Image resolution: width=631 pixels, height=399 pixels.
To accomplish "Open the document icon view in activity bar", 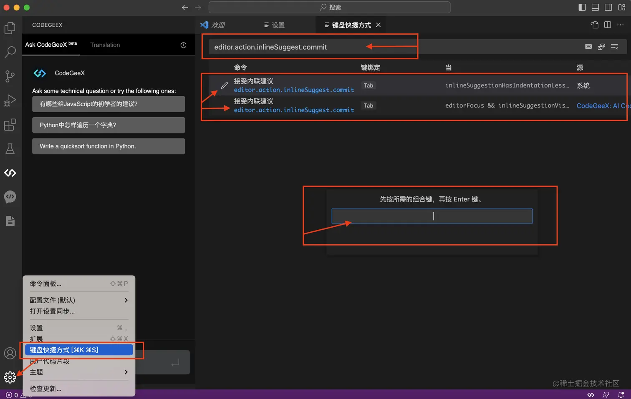I will 10,221.
